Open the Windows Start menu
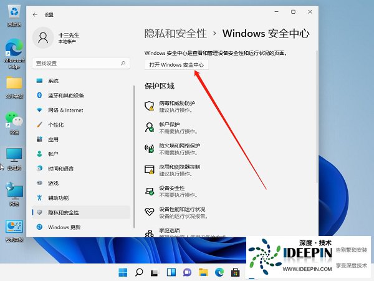 tap(123, 272)
